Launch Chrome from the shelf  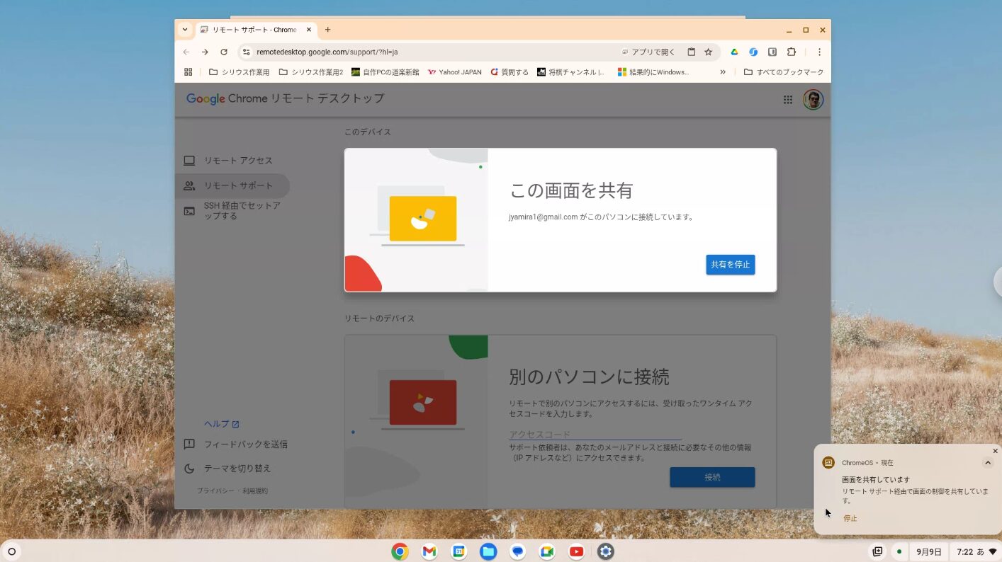click(400, 551)
